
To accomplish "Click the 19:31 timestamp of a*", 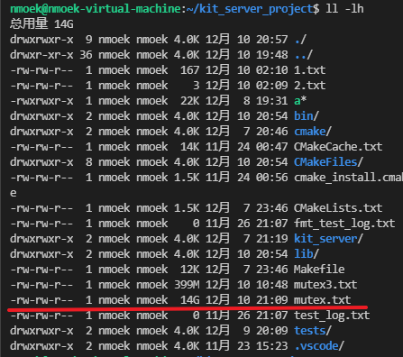I will [271, 101].
